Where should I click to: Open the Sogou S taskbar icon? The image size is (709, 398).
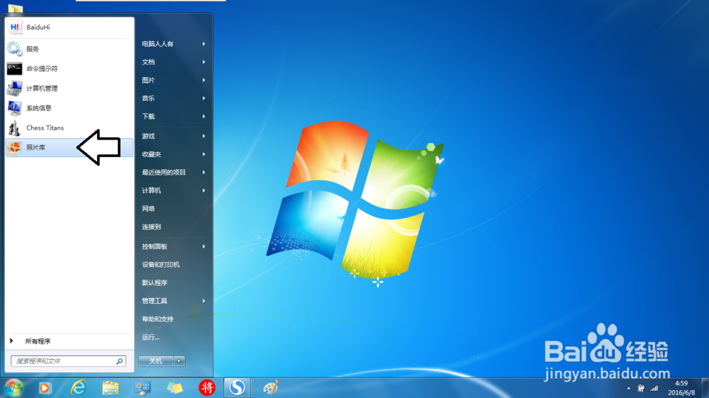click(237, 387)
